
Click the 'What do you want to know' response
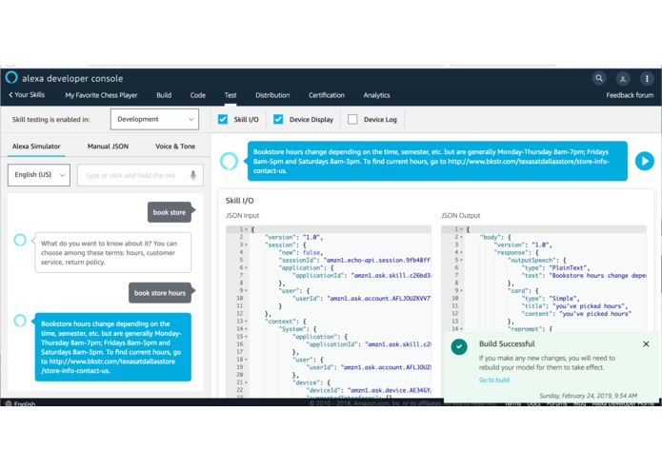pyautogui.click(x=112, y=252)
